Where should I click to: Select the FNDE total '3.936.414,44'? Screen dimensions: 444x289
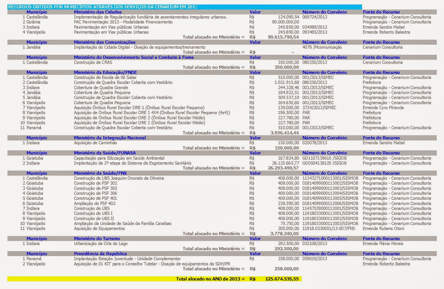(285, 133)
